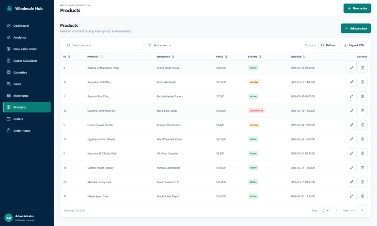Click the trash icon for Egyptian Cotton Sheets
Screen dimensions: 377x226
[x=363, y=139]
